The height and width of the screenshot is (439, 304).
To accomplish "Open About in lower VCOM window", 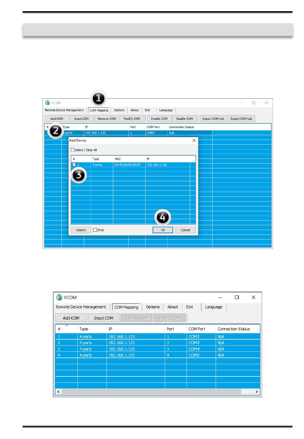I will [x=173, y=307].
